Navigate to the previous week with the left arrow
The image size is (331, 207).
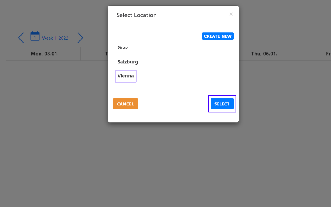[x=21, y=38]
